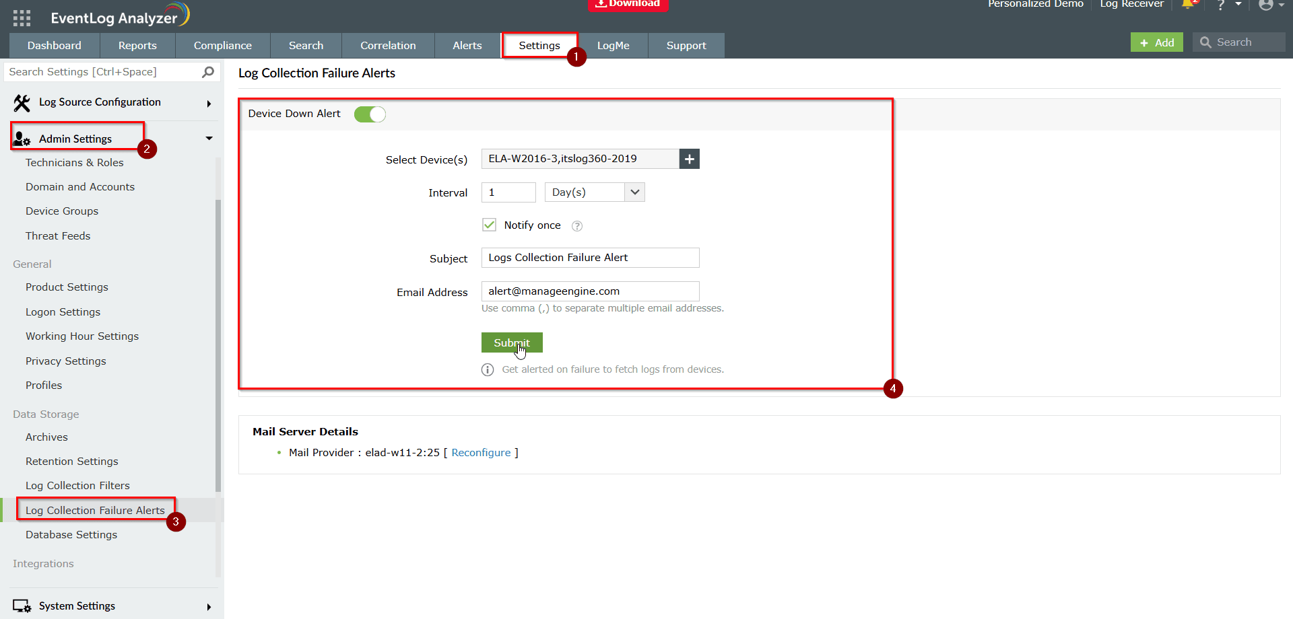Open Privacy Settings
The width and height of the screenshot is (1293, 619).
[x=66, y=361]
